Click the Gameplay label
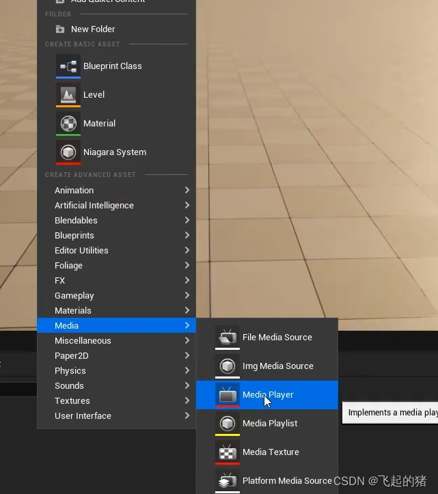 [74, 296]
